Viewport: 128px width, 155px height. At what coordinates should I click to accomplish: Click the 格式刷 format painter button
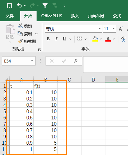[x=27, y=41]
